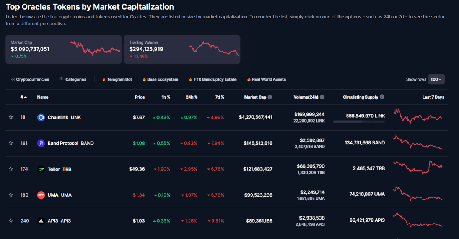Click the Trading Volume summary sparkline chart
Viewport: 459px width, 239px height.
pyautogui.click(x=214, y=48)
